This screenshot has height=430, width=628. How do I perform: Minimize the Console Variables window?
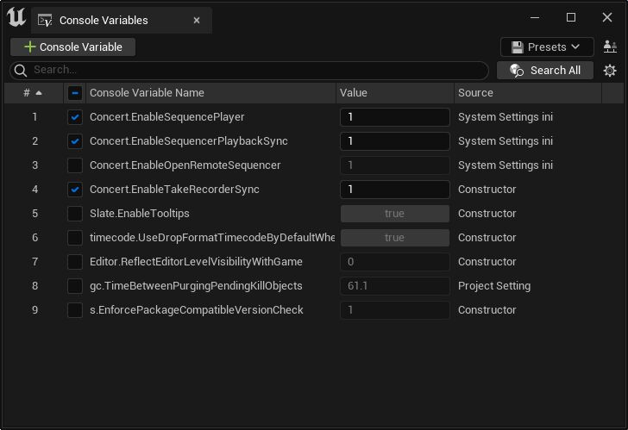531,17
